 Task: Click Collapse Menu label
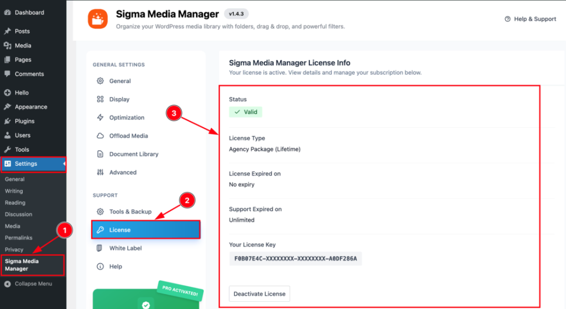coord(33,284)
